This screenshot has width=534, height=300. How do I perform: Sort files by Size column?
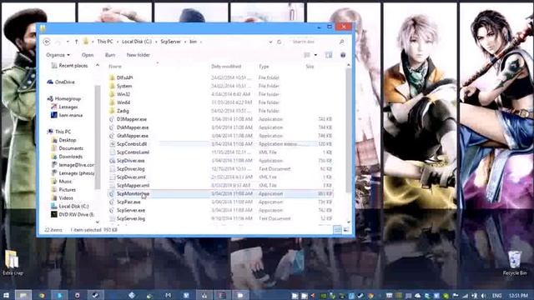310,67
